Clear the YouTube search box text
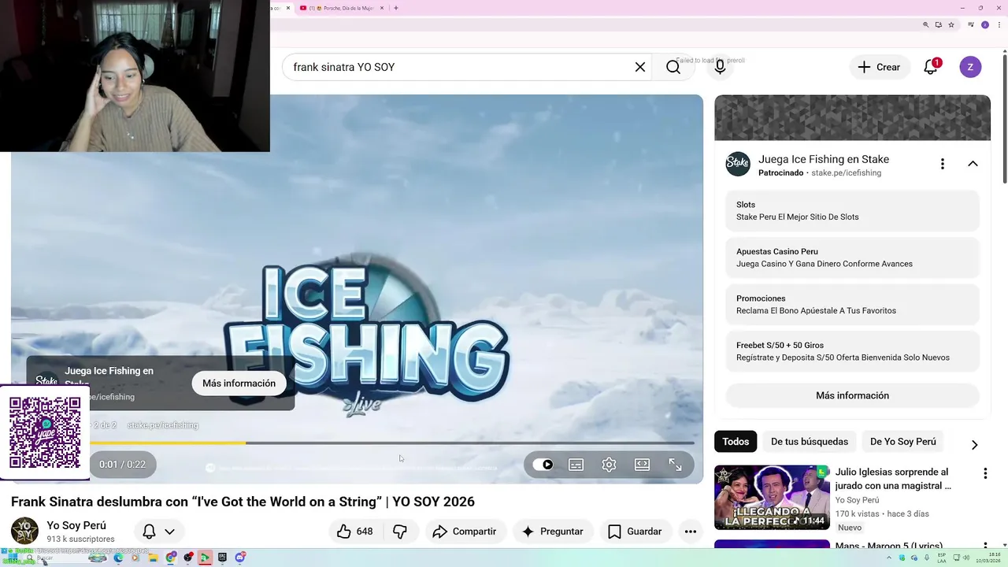 pyautogui.click(x=640, y=67)
